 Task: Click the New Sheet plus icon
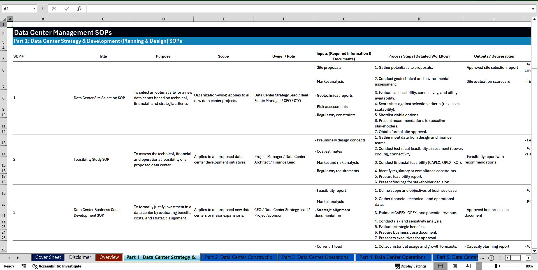tap(491, 258)
